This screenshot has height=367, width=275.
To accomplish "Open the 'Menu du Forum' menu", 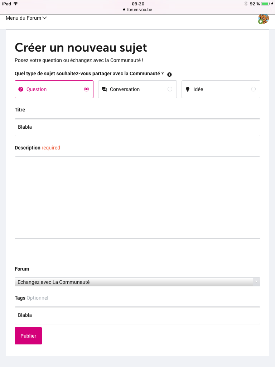I will click(x=26, y=18).
